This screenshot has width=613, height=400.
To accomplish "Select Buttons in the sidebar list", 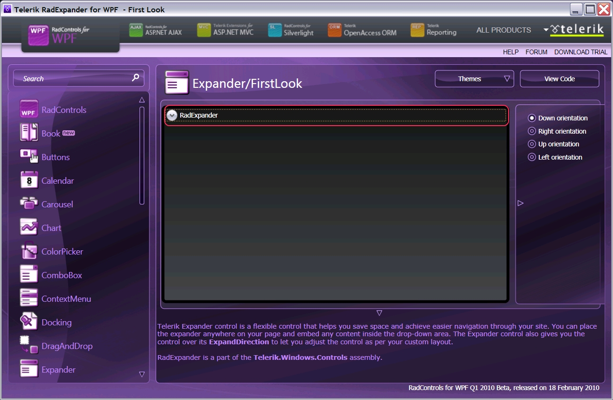I will pyautogui.click(x=56, y=157).
